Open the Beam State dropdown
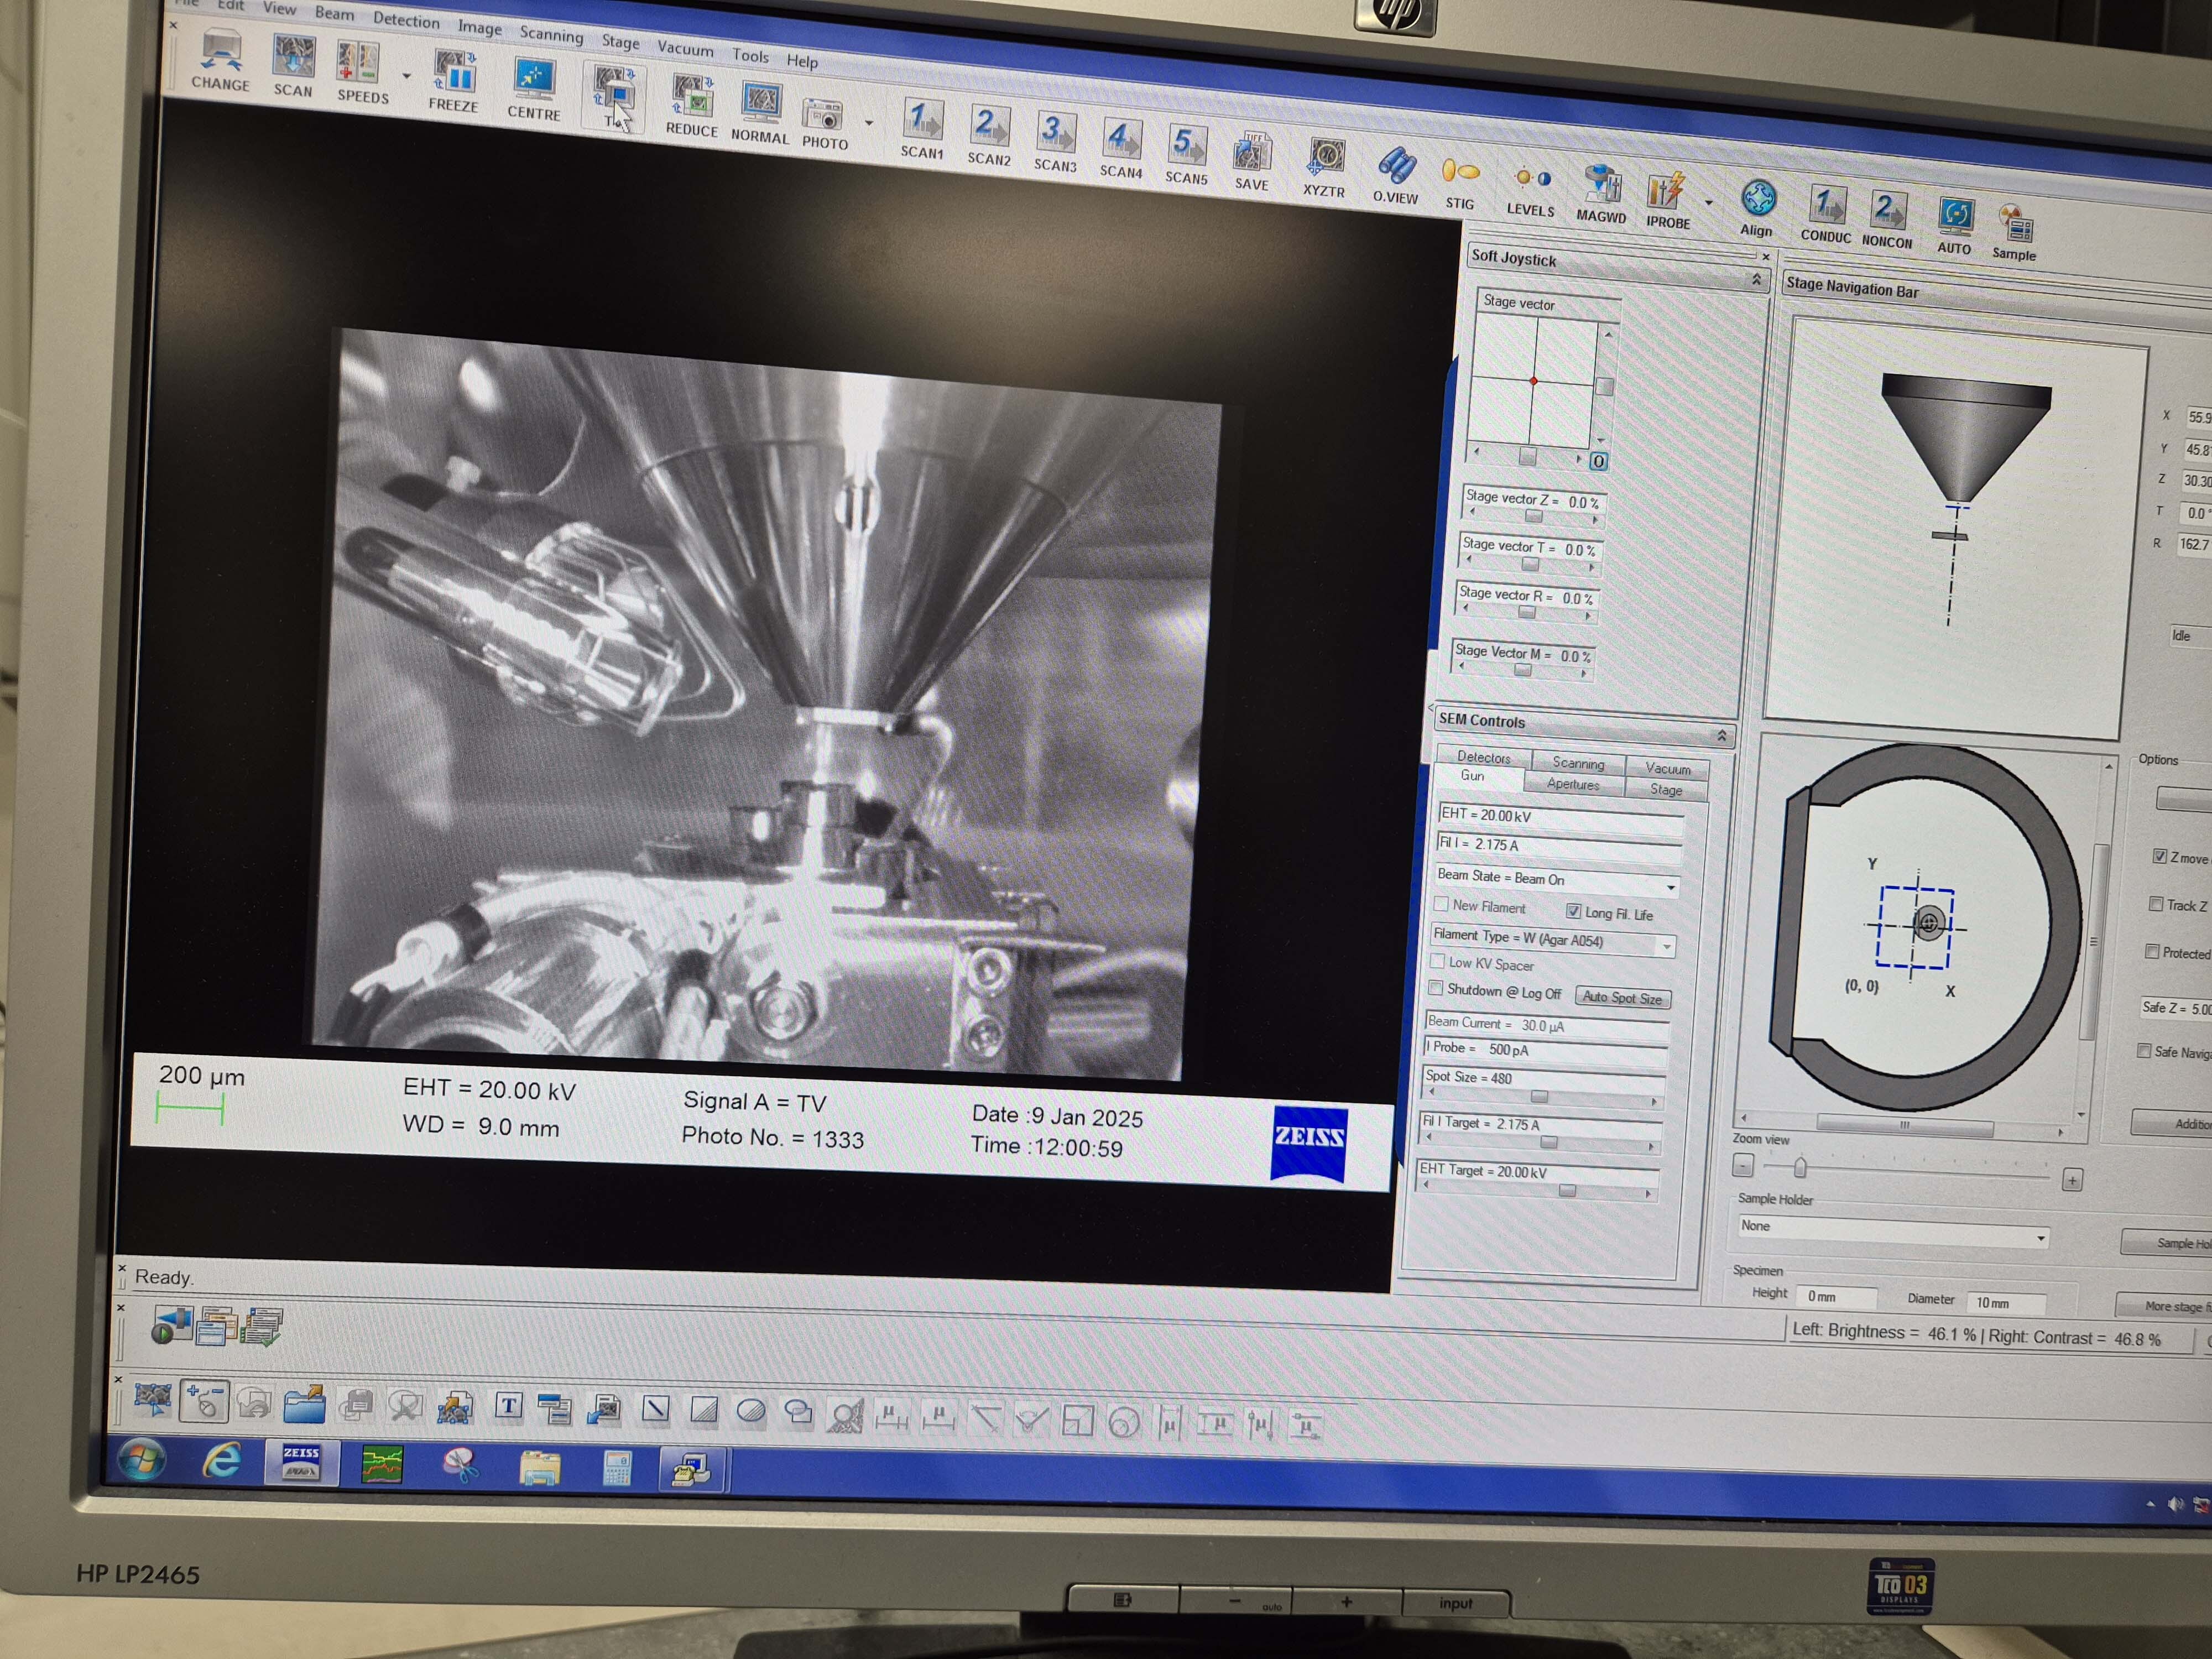This screenshot has height=1659, width=2212. click(x=1671, y=888)
